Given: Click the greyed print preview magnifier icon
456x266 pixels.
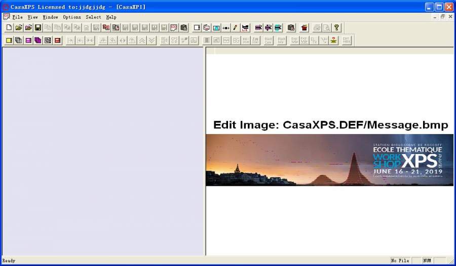Looking at the screenshot, I should (327, 28).
